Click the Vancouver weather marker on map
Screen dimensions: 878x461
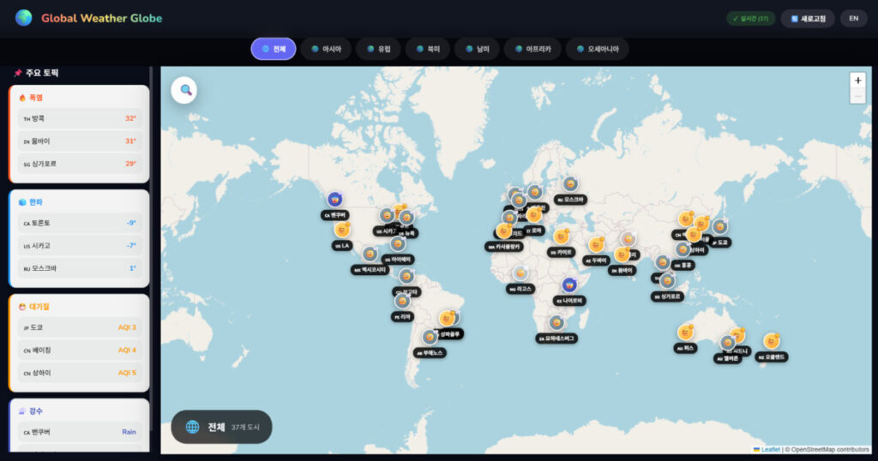[335, 201]
